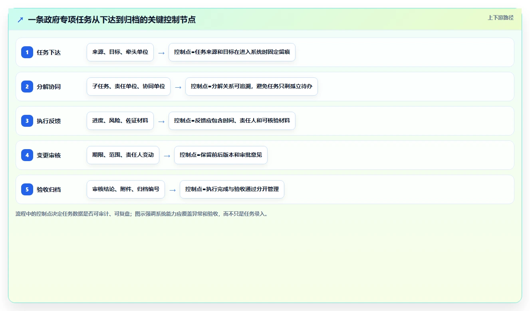This screenshot has height=311, width=530.
Task: Click the 来源、目标、牵头单位 box
Action: click(120, 52)
